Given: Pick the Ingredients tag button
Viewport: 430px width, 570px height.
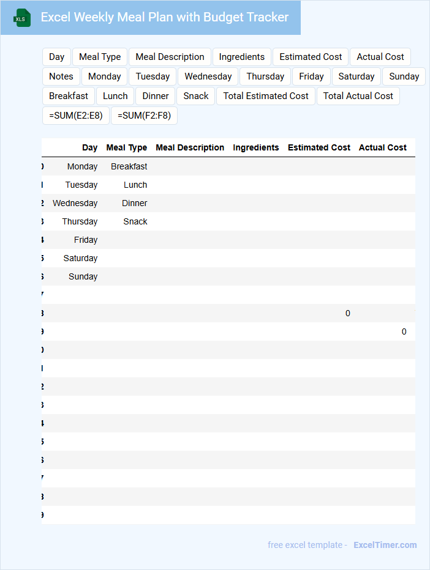Looking at the screenshot, I should click(242, 57).
